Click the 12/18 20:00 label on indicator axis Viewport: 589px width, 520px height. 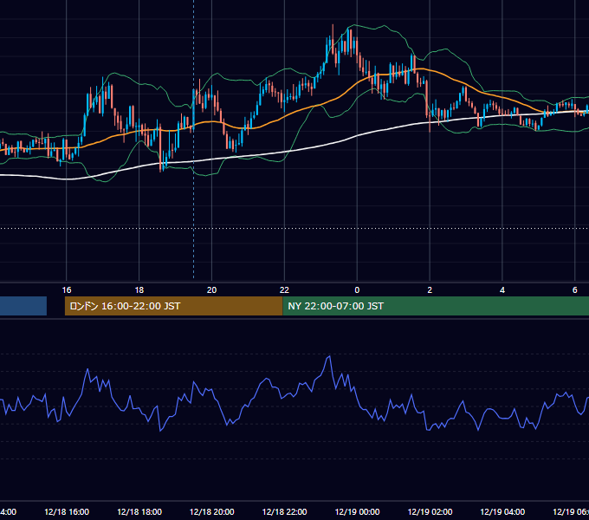(x=212, y=511)
